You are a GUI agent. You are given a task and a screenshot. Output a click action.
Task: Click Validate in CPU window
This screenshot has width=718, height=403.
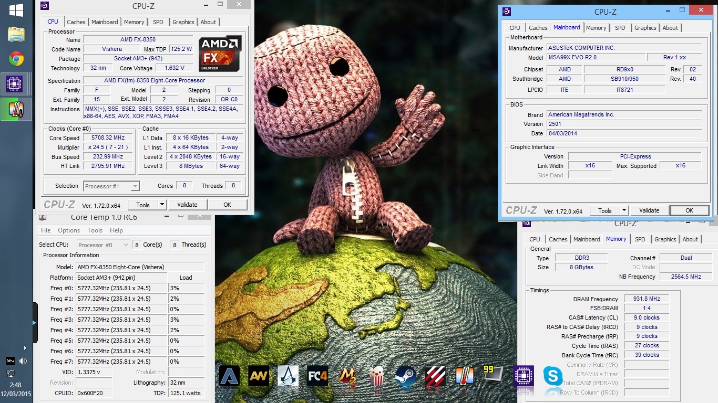tap(187, 205)
